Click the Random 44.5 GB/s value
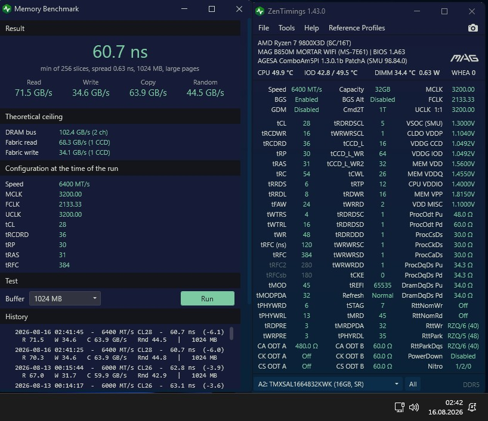 (x=205, y=93)
